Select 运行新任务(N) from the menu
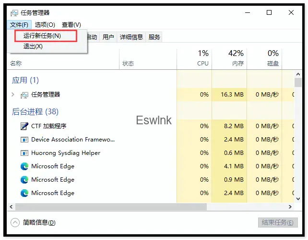The image size is (308, 240). (42, 36)
